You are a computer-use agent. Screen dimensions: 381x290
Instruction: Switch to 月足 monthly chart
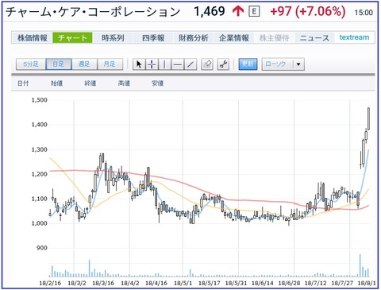[110, 64]
